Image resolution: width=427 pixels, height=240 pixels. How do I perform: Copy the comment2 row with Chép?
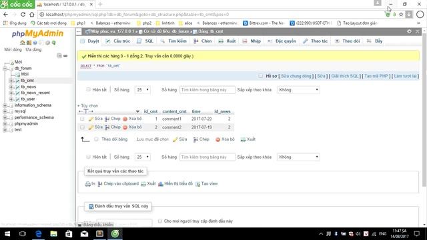[113, 127]
